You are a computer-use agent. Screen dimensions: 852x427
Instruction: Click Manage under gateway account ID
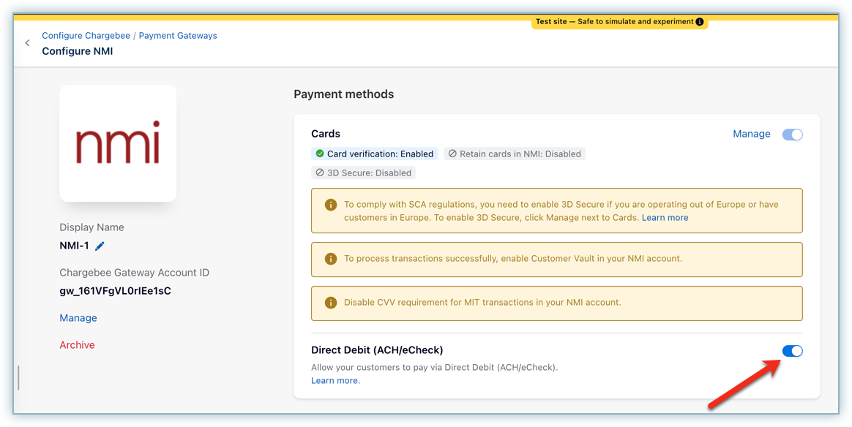tap(78, 318)
